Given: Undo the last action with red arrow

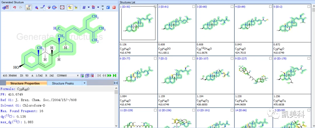Looking at the screenshot, I should click(x=15, y=7).
